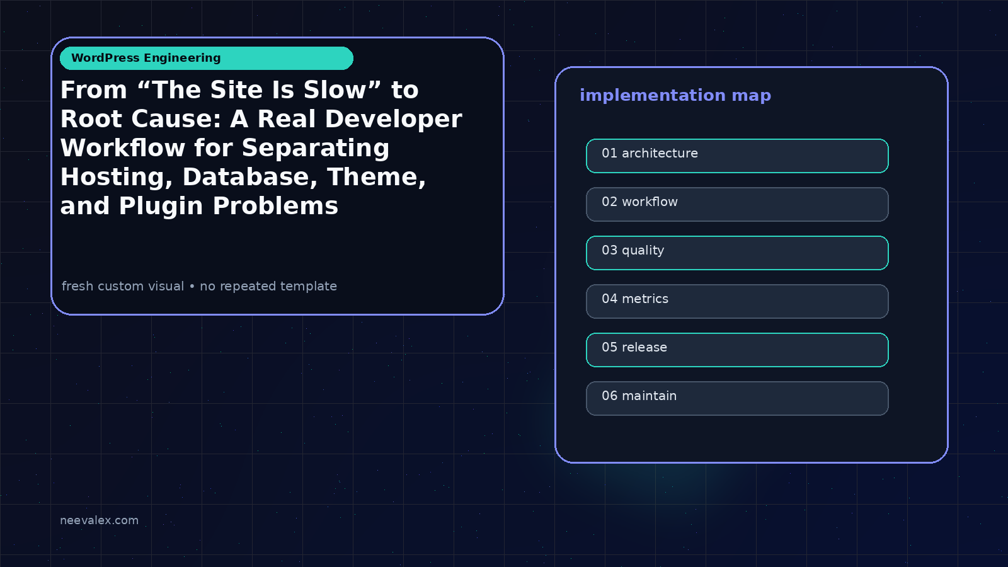Select the 02 workflow item

click(x=737, y=204)
